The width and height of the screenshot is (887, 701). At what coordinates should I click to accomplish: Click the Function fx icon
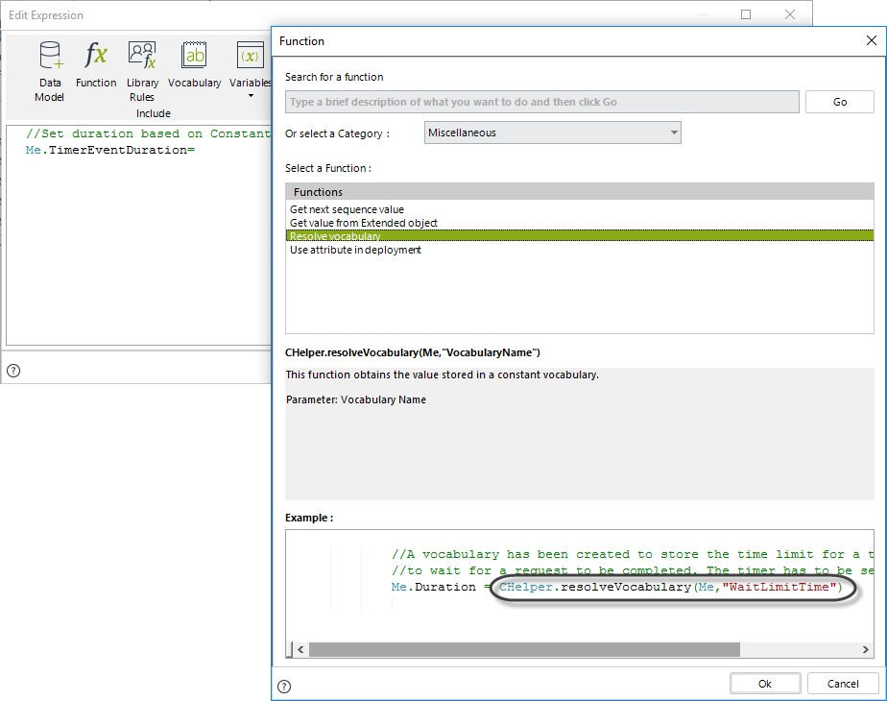click(x=96, y=64)
